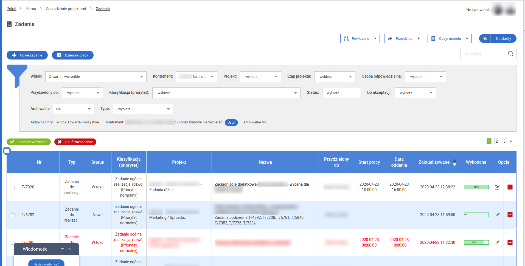
Task: Click the edit icon for task T/7320
Action: point(497,187)
